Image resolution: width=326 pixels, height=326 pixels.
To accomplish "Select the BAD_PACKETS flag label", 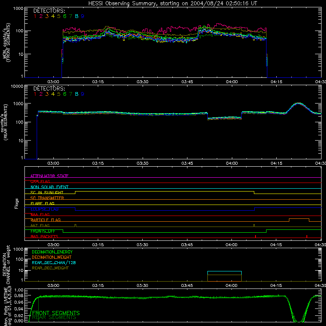I will [44, 237].
